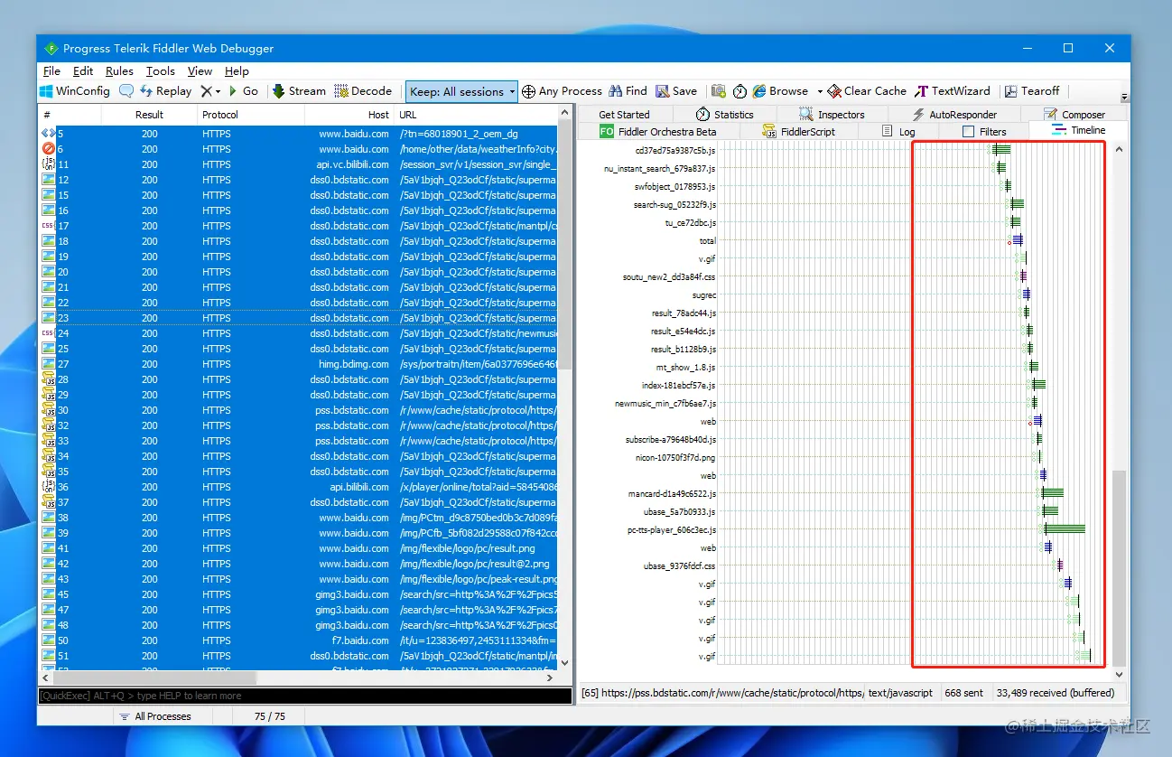
Task: Click the JSON icon of session 11
Action: (49, 164)
